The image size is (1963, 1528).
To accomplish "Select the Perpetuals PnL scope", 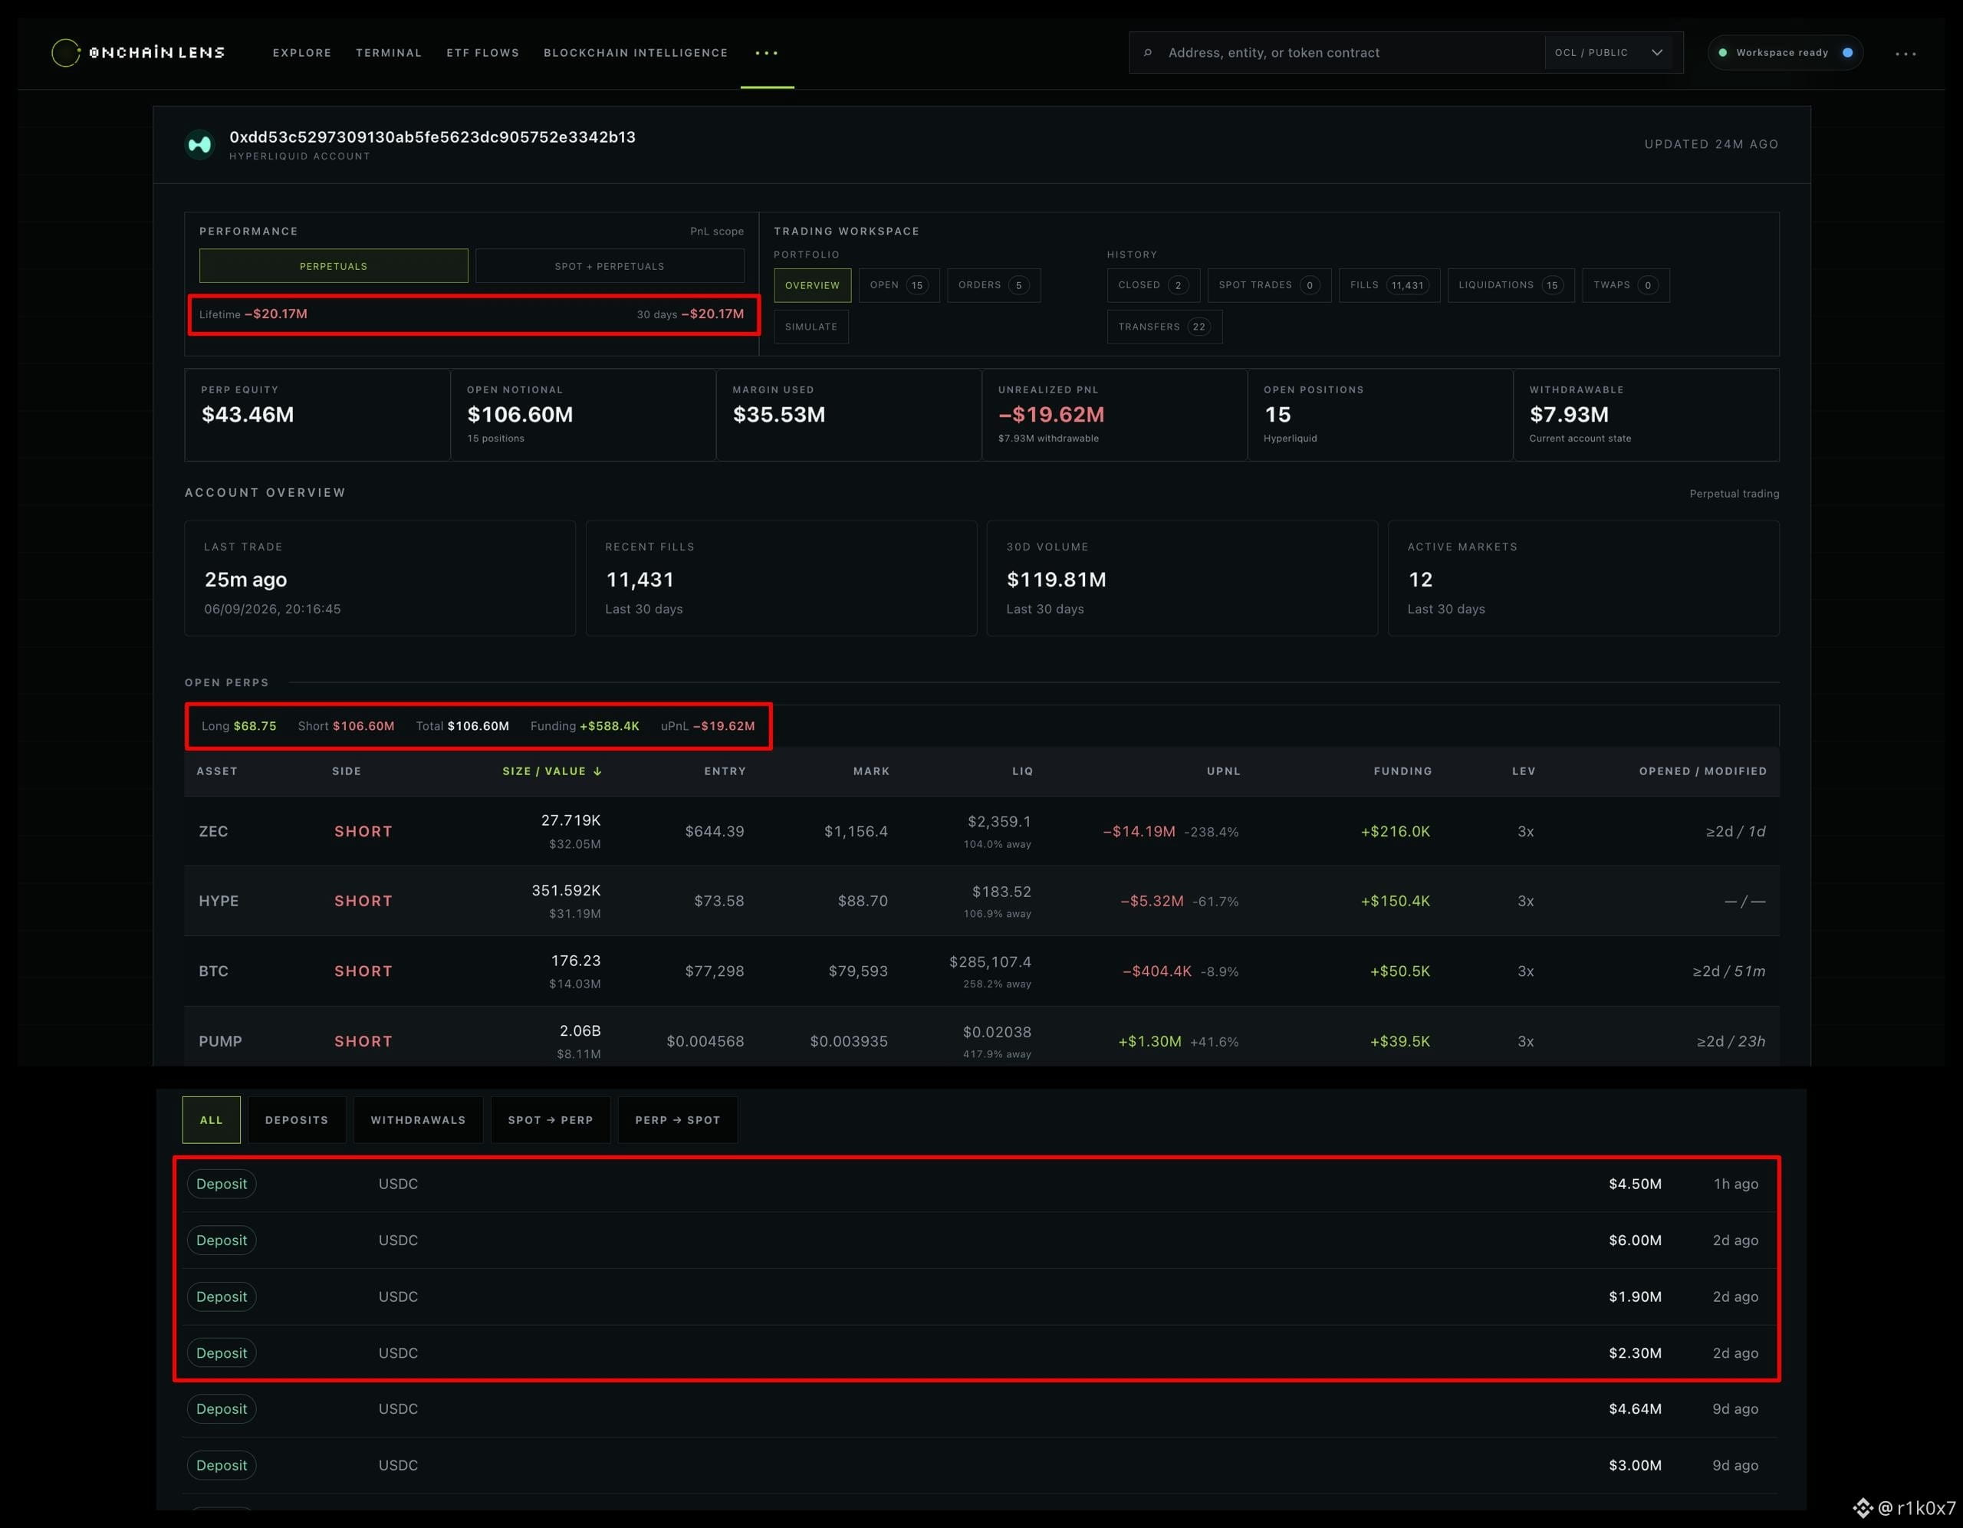I will 334,266.
